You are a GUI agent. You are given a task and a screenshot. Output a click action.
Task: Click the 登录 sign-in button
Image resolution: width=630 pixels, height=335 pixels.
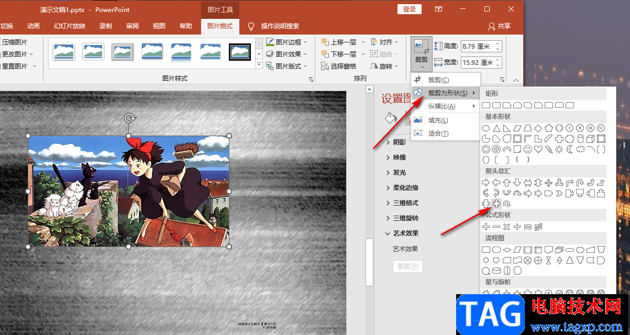tap(410, 9)
